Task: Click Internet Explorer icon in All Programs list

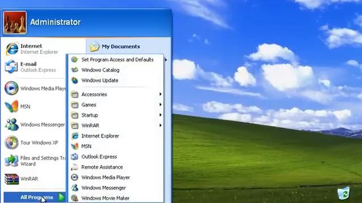Action: 75,136
